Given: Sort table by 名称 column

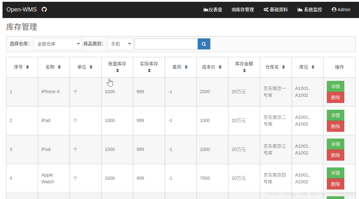Looking at the screenshot, I should point(59,67).
